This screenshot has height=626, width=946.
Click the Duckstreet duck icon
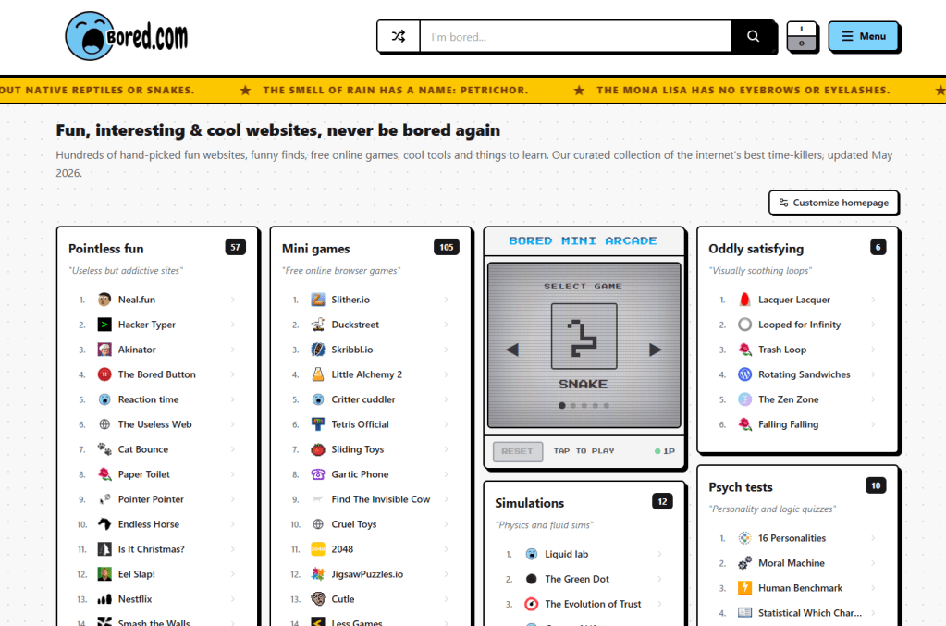pyautogui.click(x=318, y=325)
